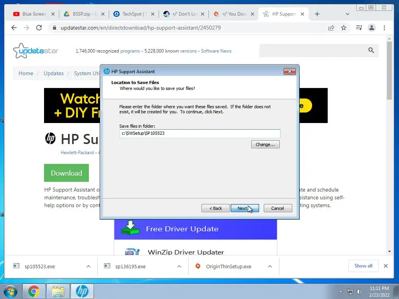Open the Hewlett-Packard publisher link
399x299 pixels.
(77, 153)
